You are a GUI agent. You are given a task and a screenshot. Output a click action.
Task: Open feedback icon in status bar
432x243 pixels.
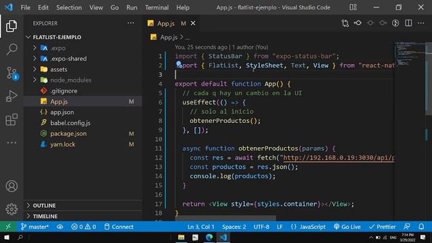406,227
